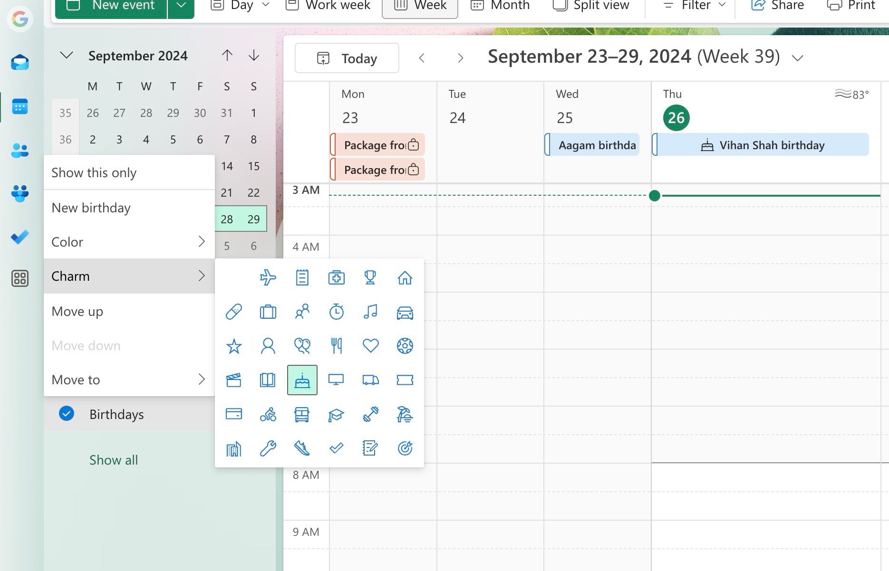Open Aagam birthday event on Wednesday
Viewport: 889px width, 571px height.
coord(592,145)
